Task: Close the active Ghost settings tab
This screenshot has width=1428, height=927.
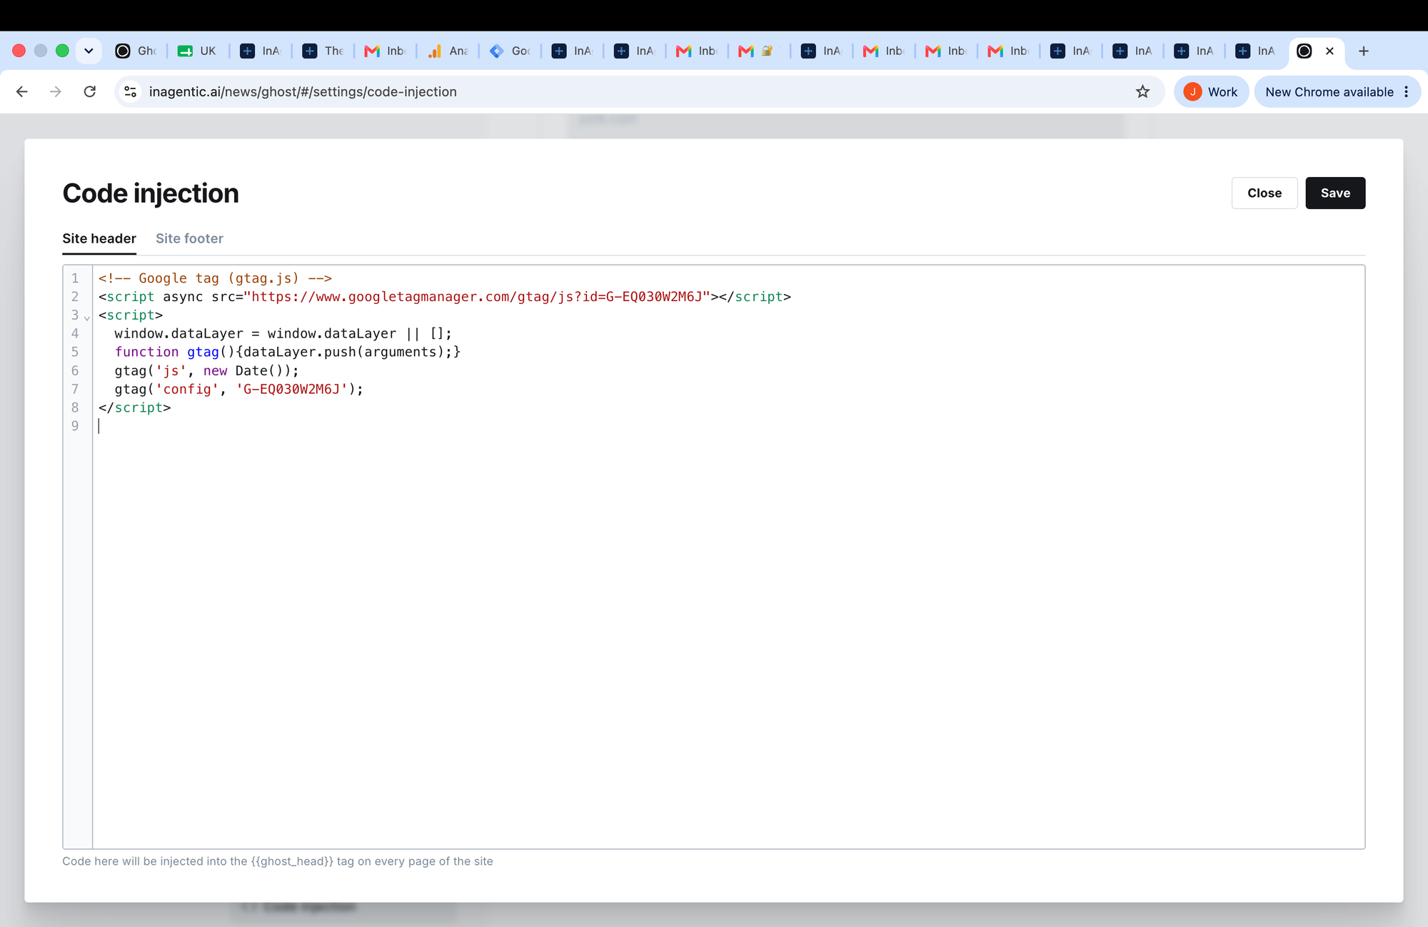Action: [x=1329, y=51]
